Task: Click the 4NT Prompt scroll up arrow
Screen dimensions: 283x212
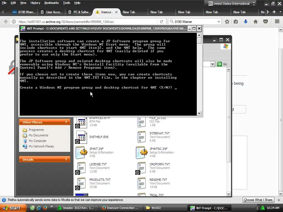Action: point(199,35)
